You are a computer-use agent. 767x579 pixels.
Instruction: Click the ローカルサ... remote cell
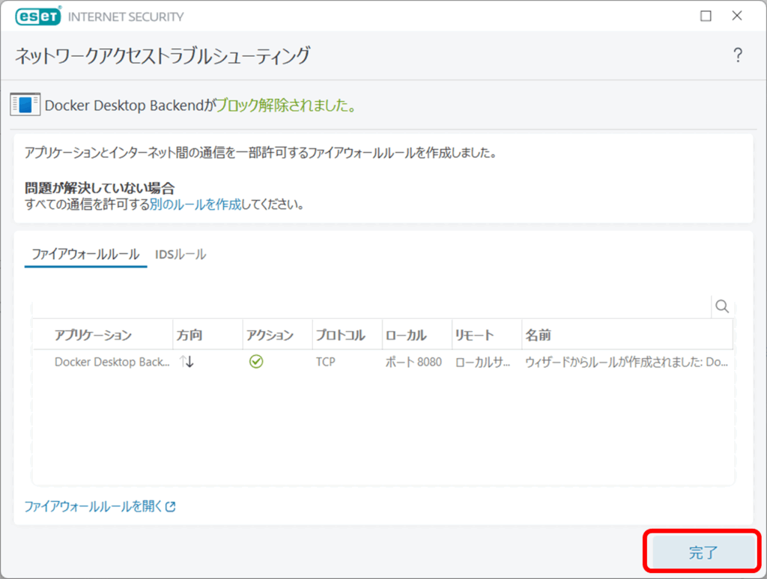tap(483, 362)
